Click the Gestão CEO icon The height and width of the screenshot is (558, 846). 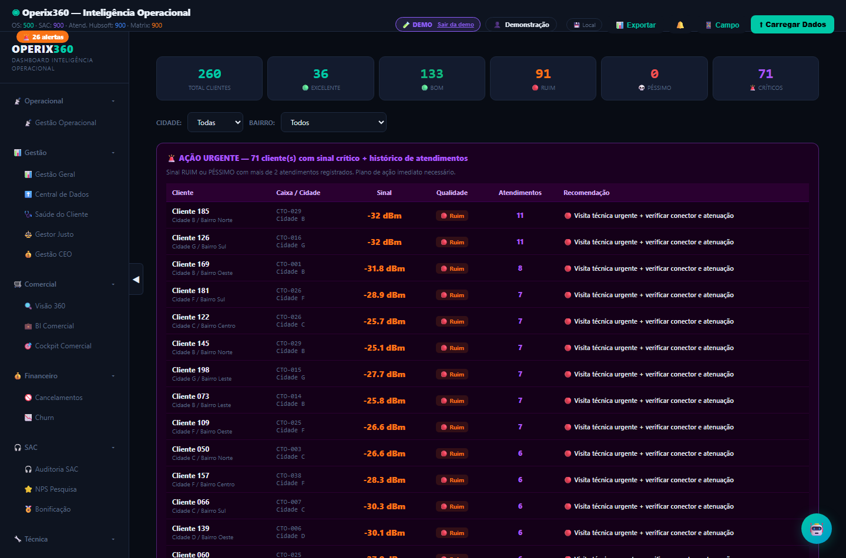(x=28, y=254)
